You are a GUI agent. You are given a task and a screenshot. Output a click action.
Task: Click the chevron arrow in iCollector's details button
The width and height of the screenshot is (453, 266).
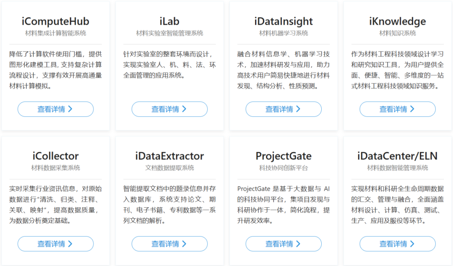(x=70, y=244)
